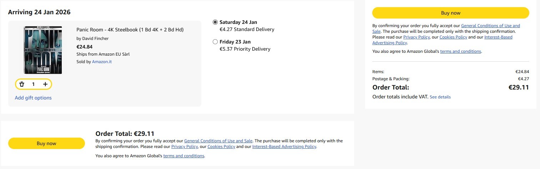Click the quantity number in the stepper

(x=34, y=84)
